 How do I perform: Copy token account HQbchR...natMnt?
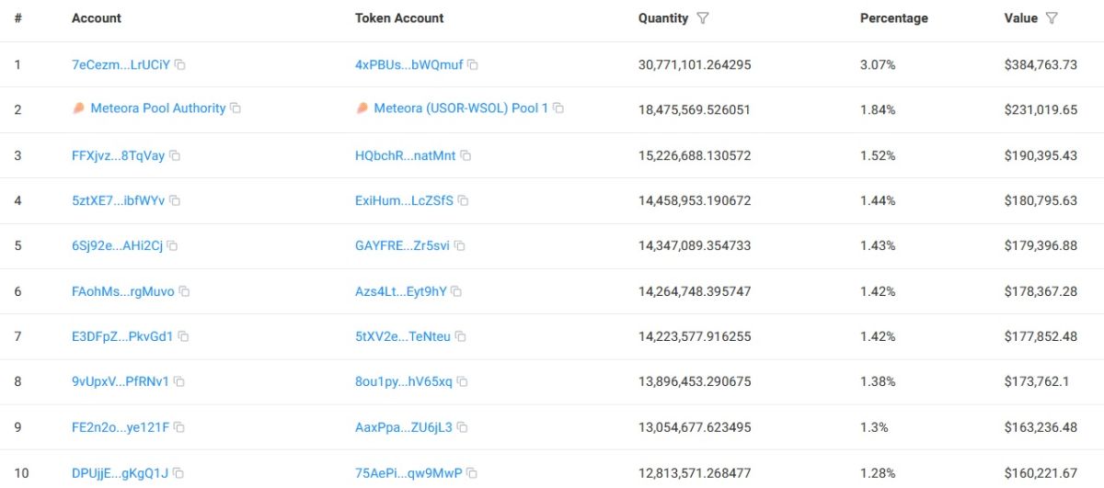[x=466, y=156]
